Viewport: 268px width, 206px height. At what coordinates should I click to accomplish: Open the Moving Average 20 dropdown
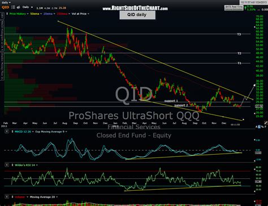(44, 197)
